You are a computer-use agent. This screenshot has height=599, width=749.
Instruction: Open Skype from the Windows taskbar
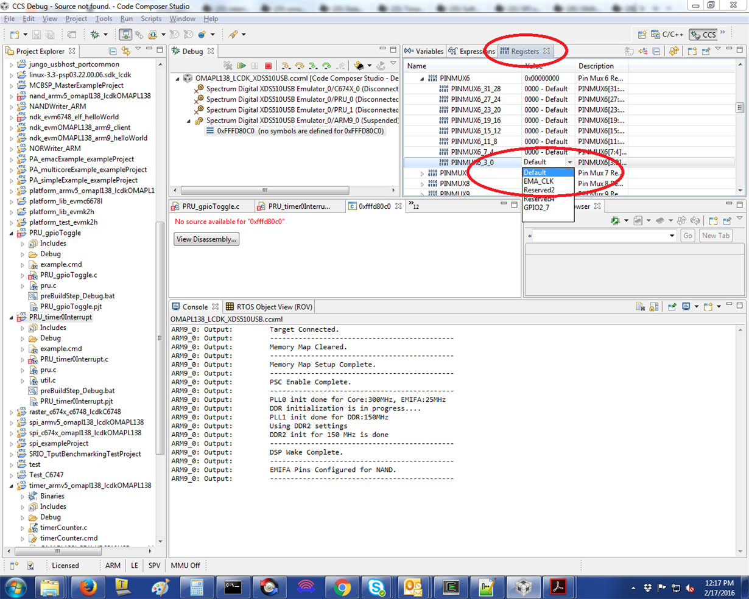click(x=377, y=587)
